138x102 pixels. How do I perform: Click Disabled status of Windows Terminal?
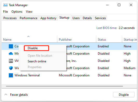[103, 75]
